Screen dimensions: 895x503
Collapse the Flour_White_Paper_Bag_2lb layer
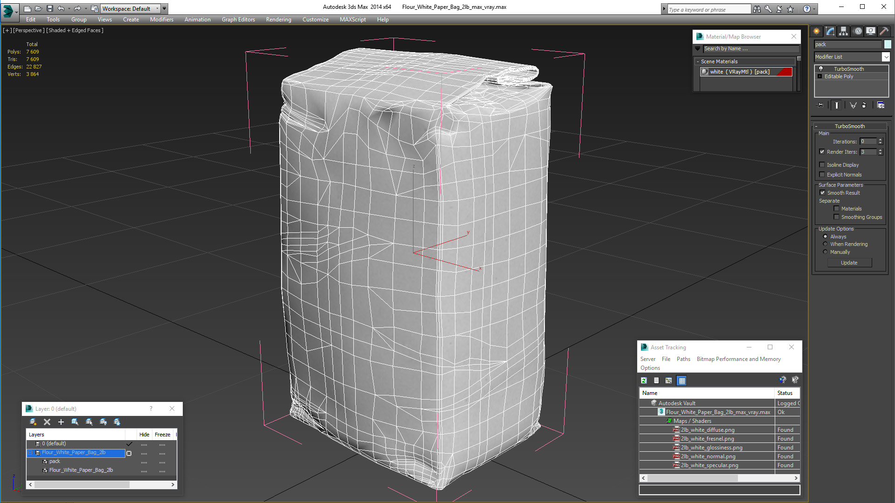(30, 453)
